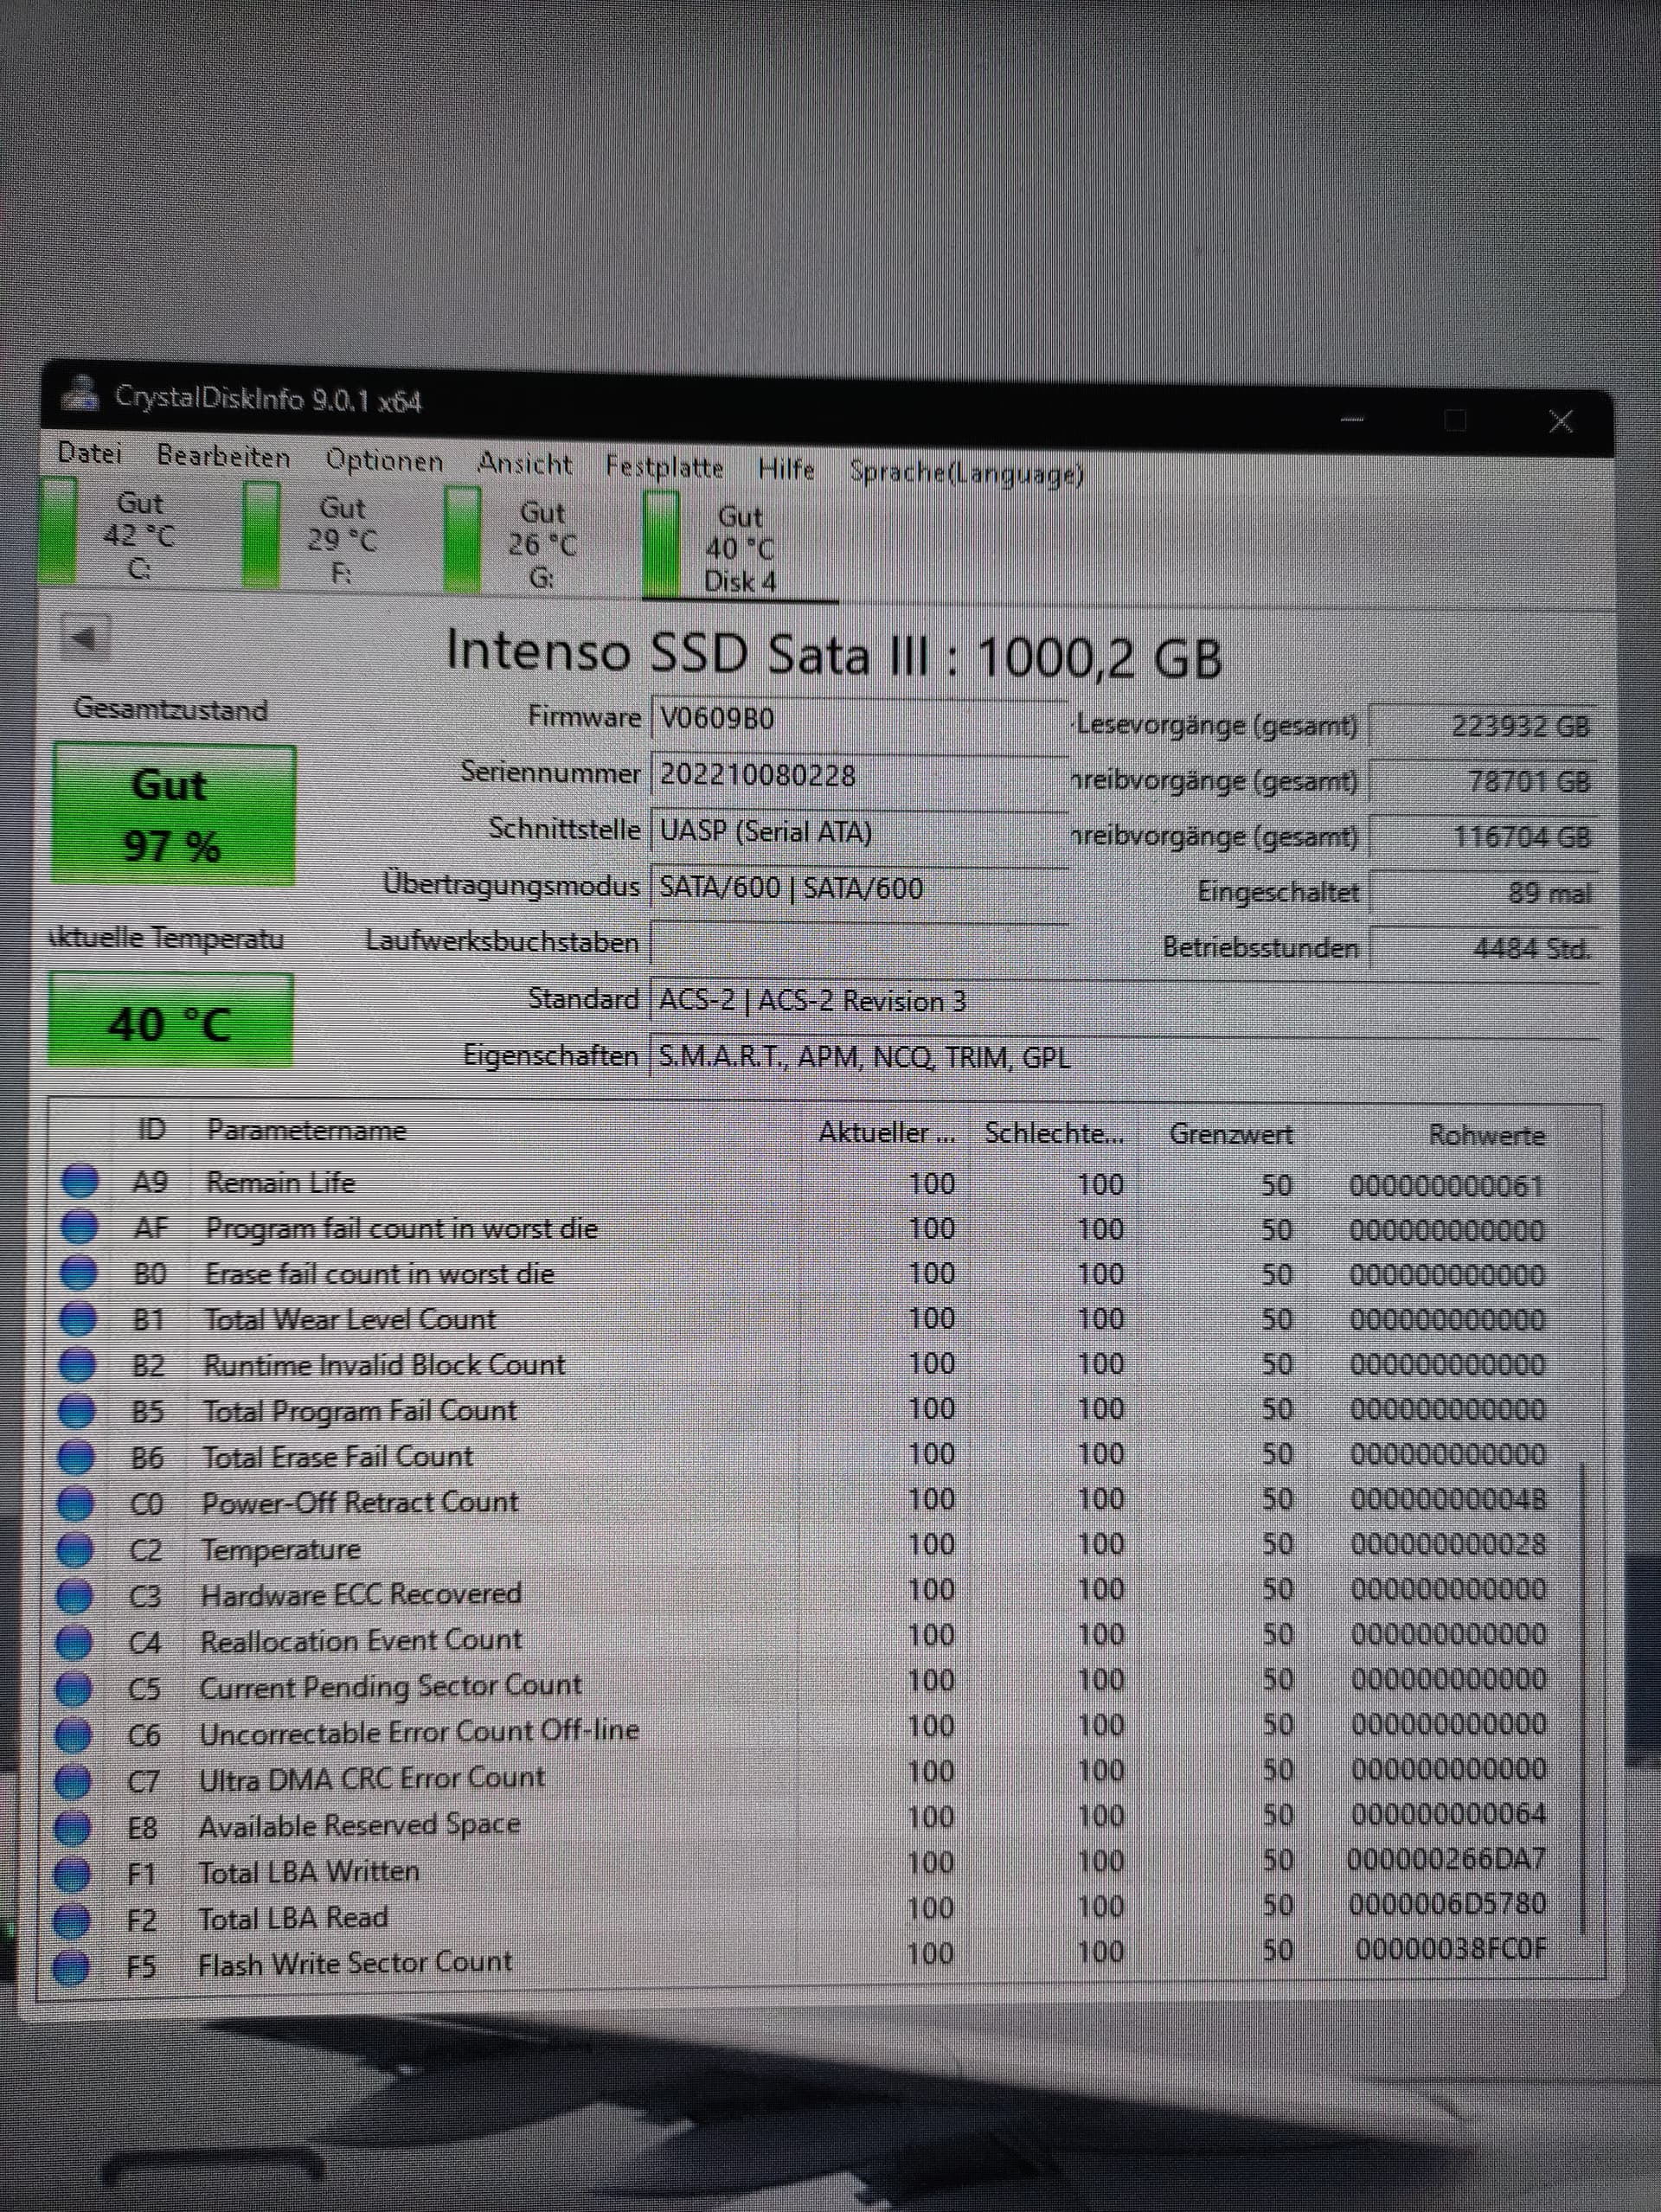
Task: Click the status icon for Available Reserved Space
Action: coord(71,1828)
